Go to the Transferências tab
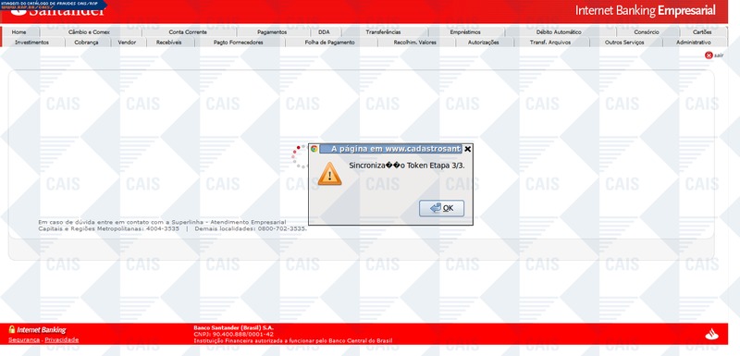The image size is (740, 356). [383, 32]
